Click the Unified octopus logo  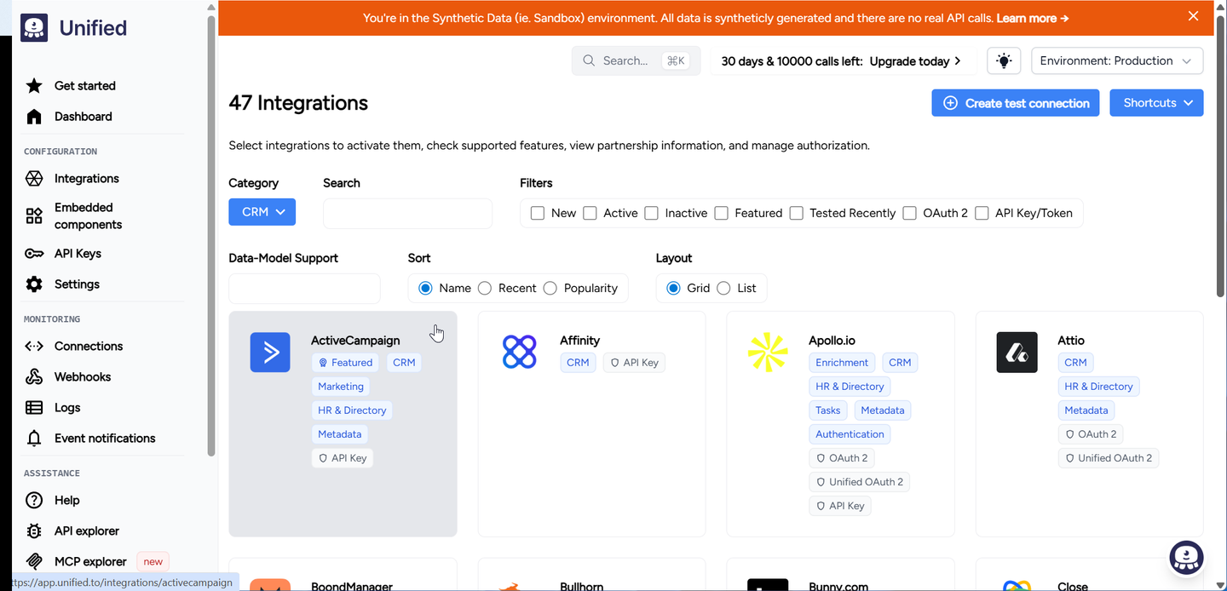(x=34, y=27)
